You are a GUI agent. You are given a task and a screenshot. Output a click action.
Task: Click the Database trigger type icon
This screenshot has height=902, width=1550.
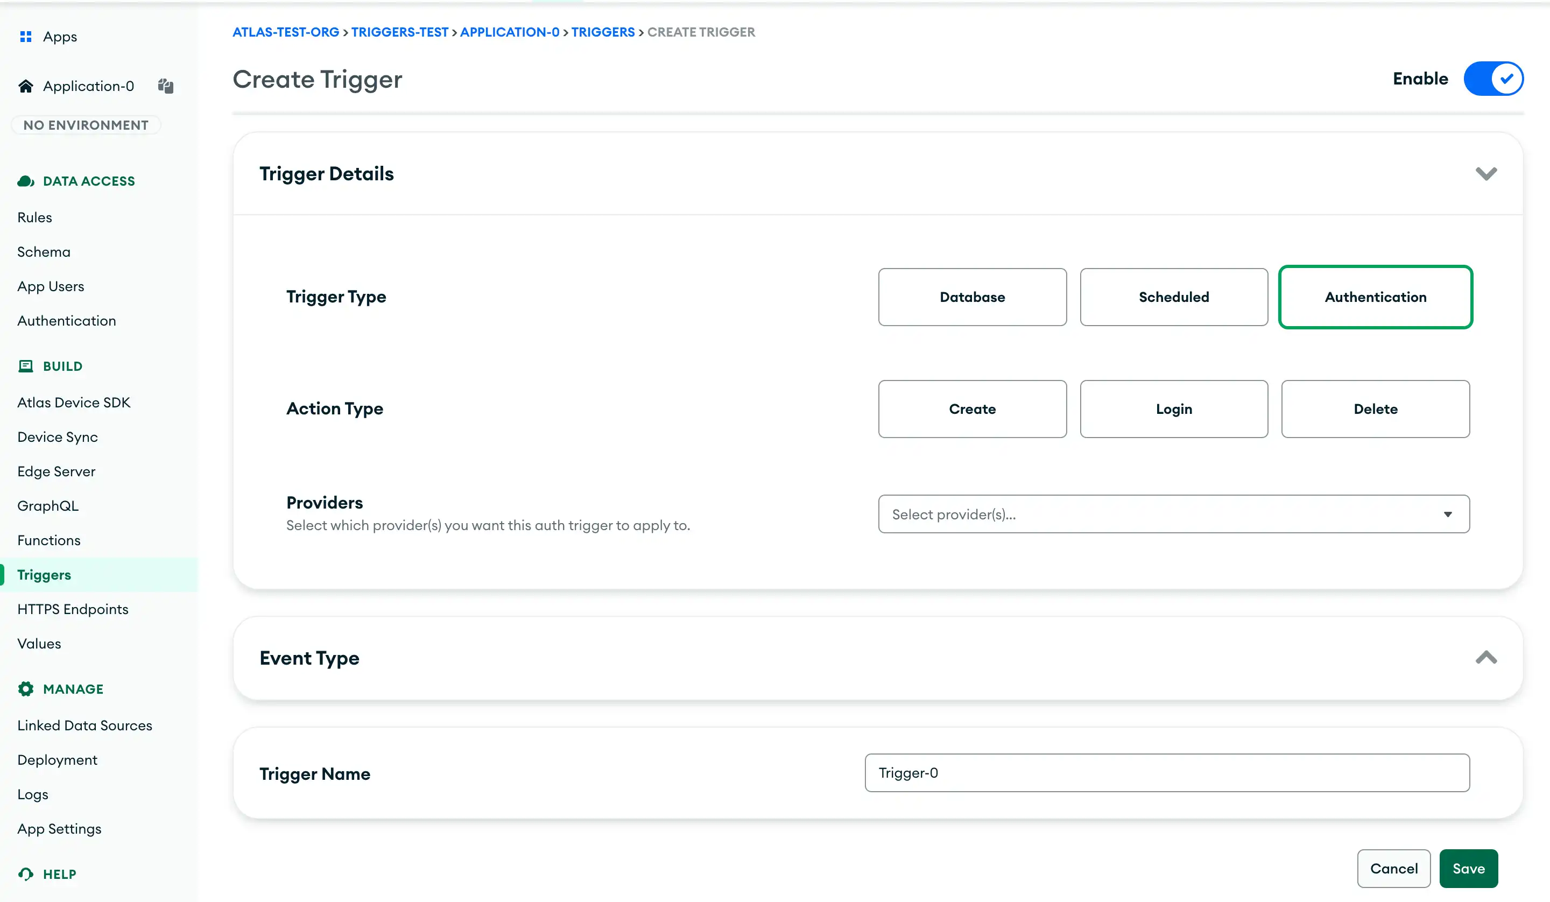(971, 298)
